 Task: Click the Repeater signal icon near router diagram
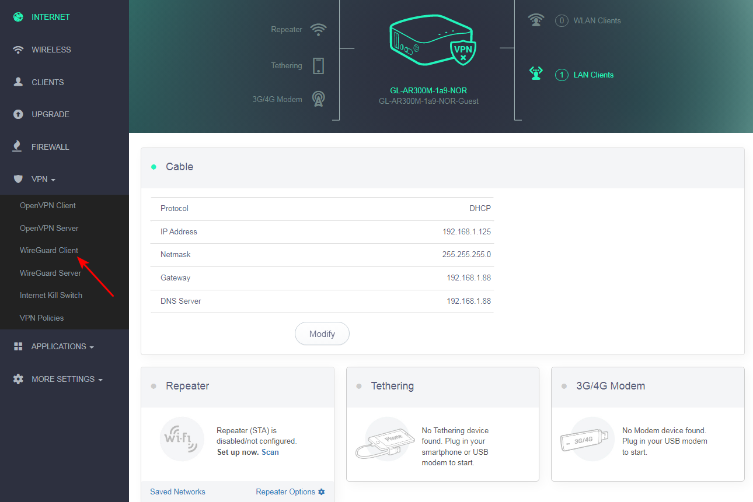pos(318,29)
